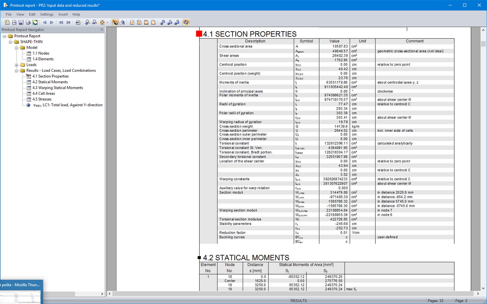Image resolution: width=487 pixels, height=304 pixels.
Task: Click the report's vertical scrollbar up arrow
Action: (483, 30)
